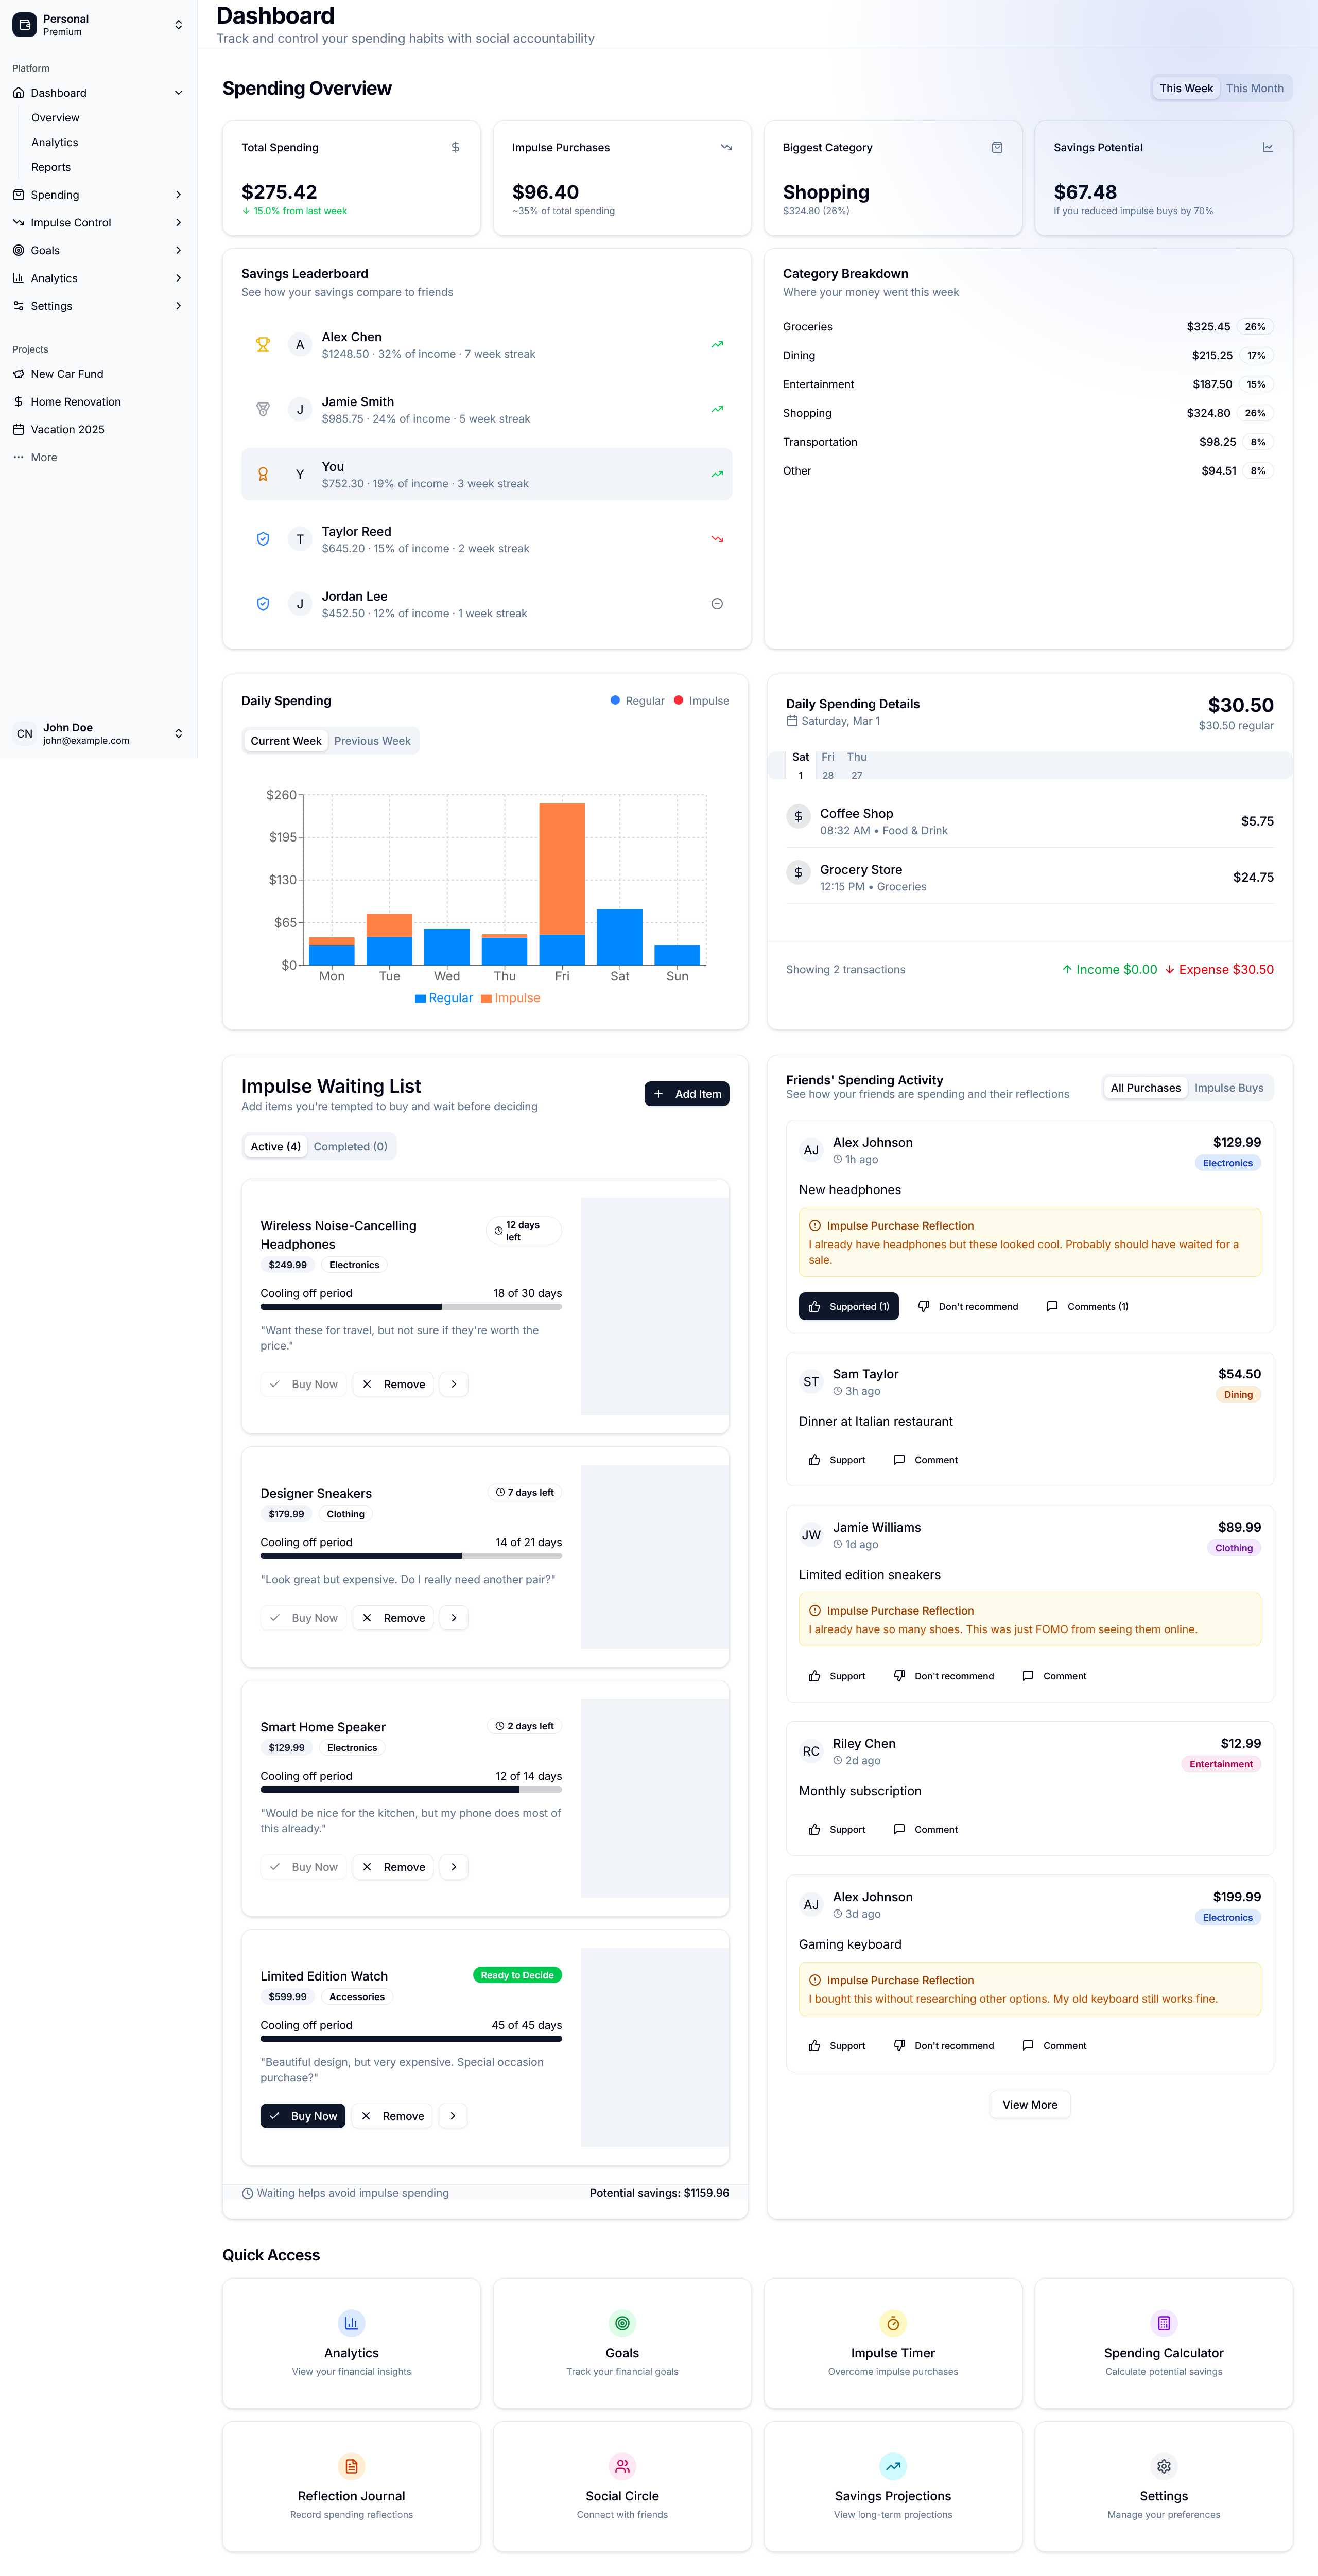
Task: Open the Reflection Journal icon
Action: tap(351, 2466)
